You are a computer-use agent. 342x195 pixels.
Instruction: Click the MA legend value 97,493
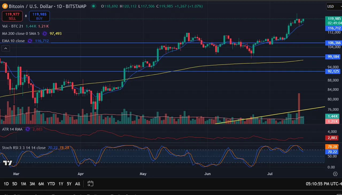pos(56,33)
